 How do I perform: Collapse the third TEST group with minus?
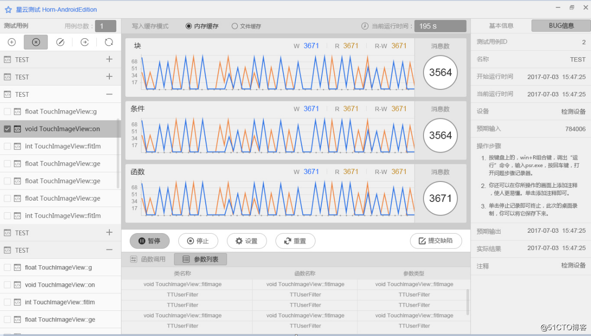click(109, 94)
